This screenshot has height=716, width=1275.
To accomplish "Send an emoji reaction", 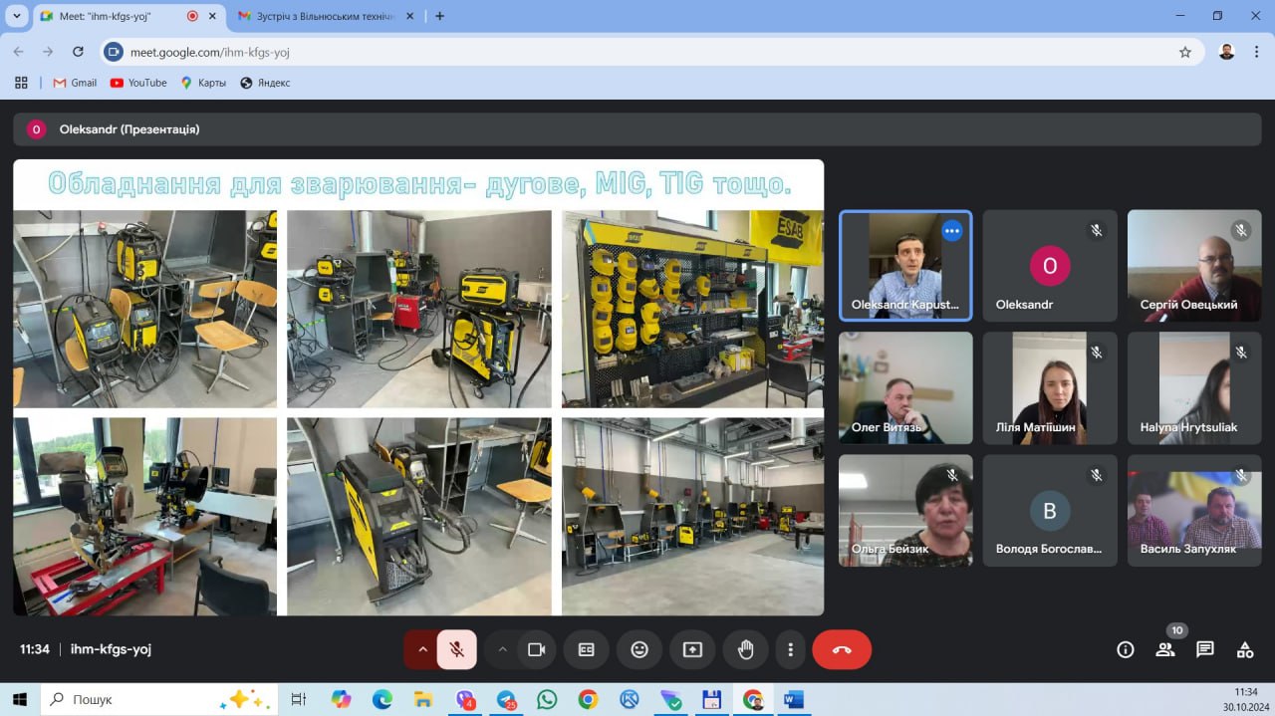I will click(639, 649).
